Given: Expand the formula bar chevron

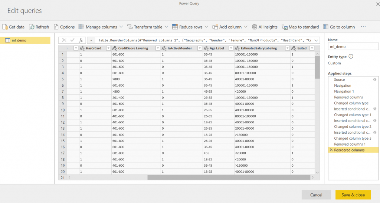Looking at the screenshot, I should (x=316, y=40).
